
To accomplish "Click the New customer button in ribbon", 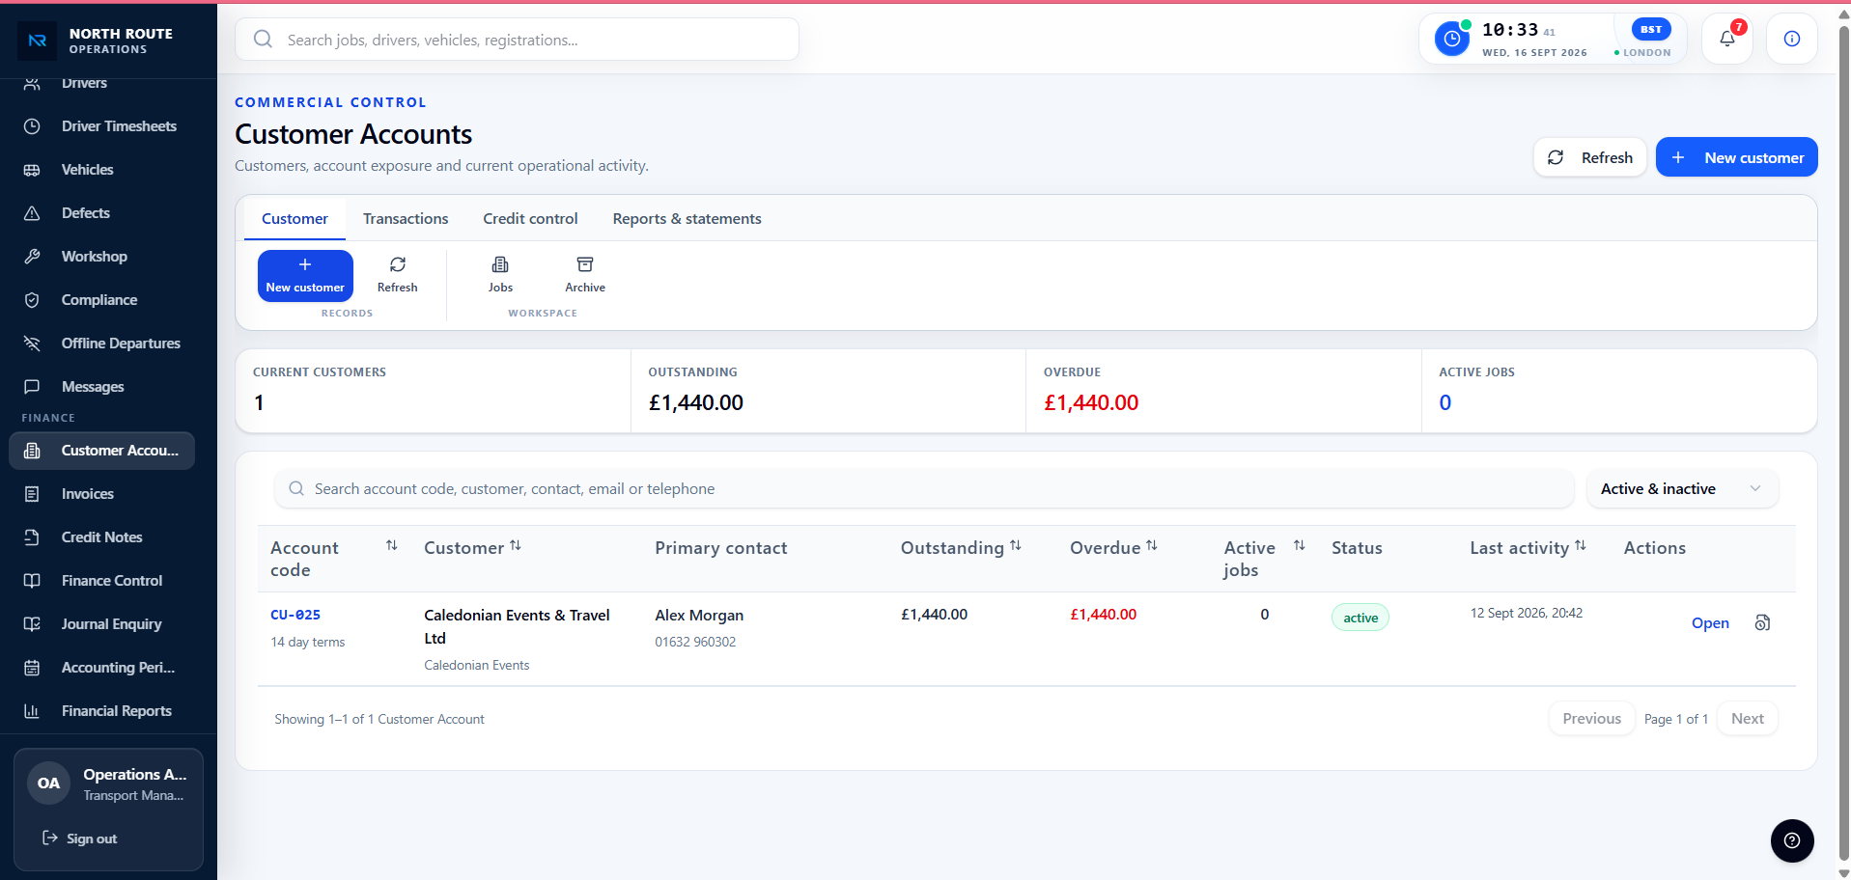I will (x=305, y=276).
